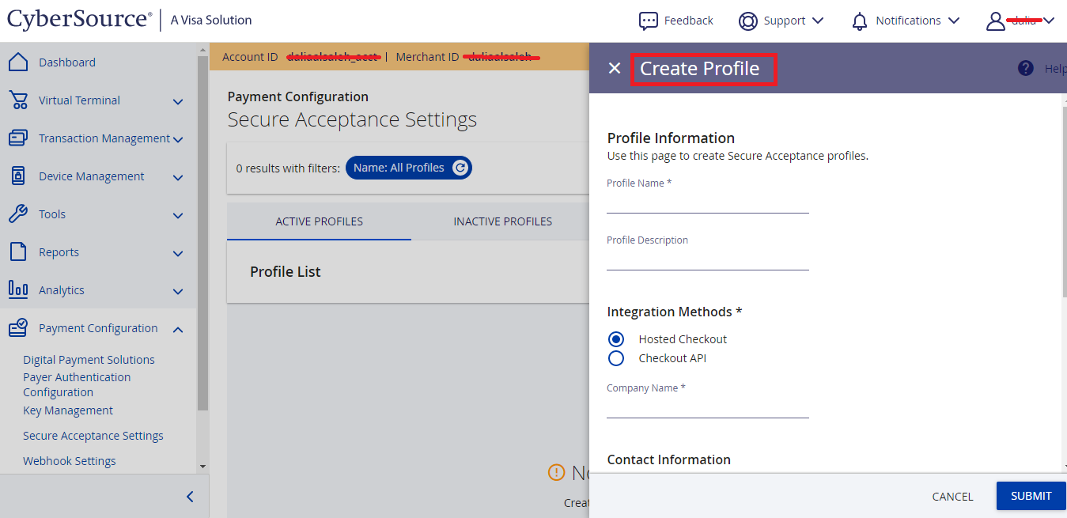Click the Submit button
This screenshot has height=518, width=1067.
click(1031, 496)
